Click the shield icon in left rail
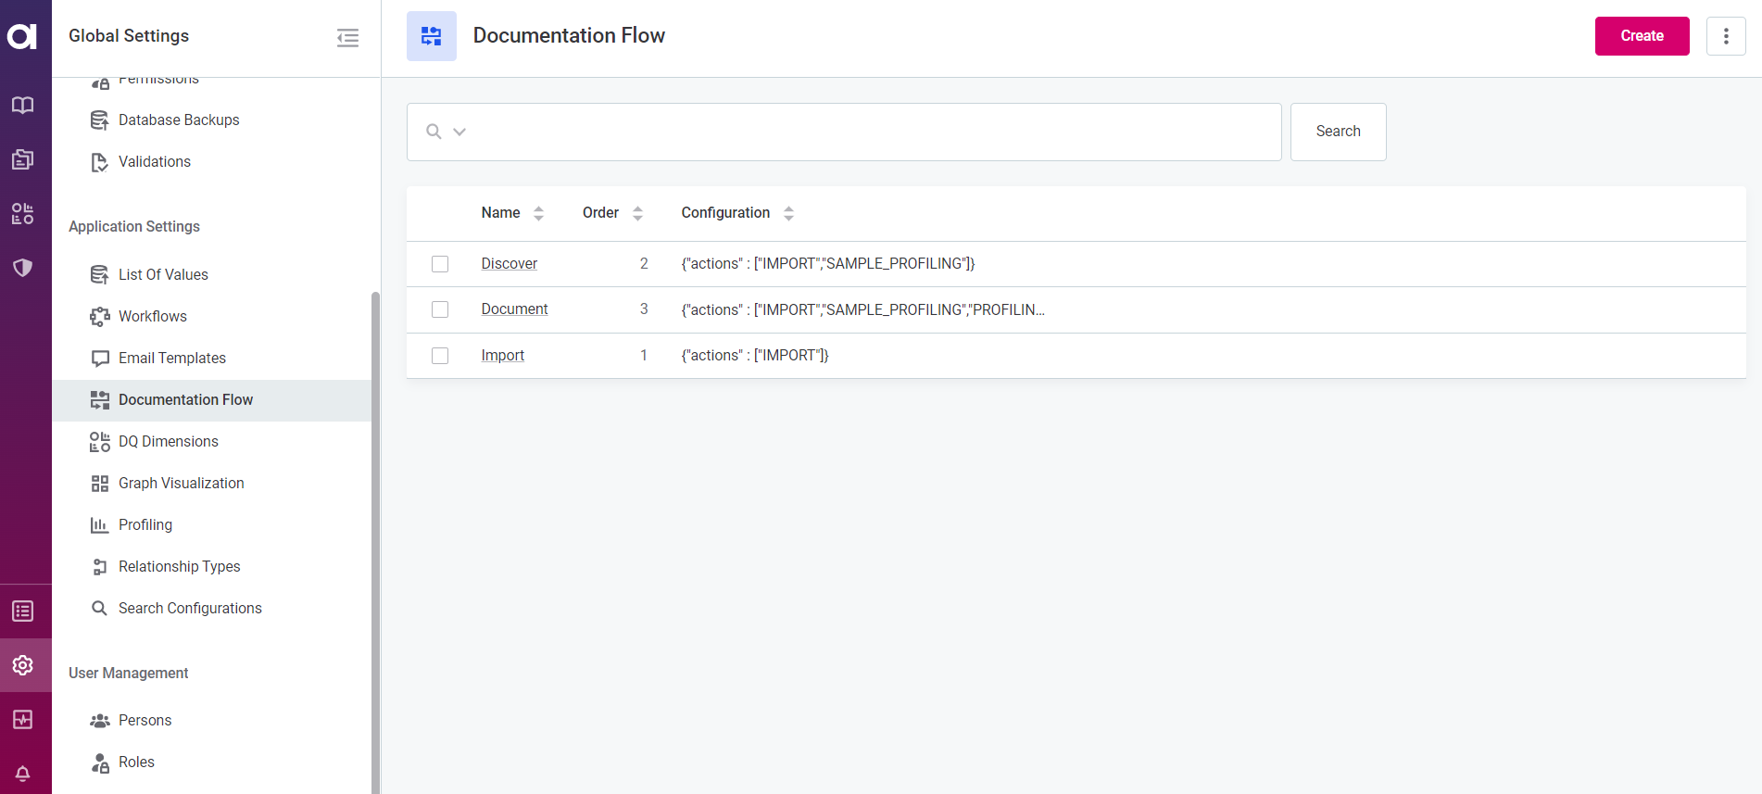 [23, 268]
